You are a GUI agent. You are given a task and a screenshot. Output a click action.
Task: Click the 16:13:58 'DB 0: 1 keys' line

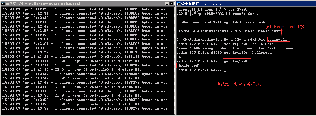(x=71, y=104)
